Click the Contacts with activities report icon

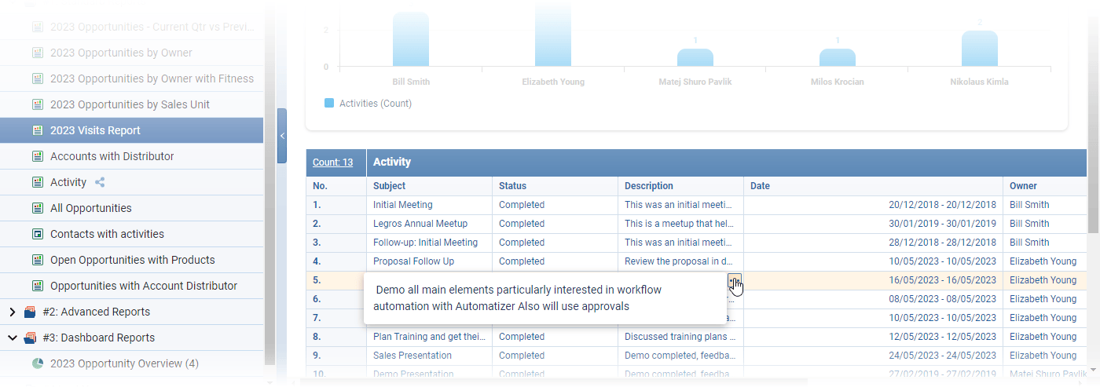tap(37, 234)
